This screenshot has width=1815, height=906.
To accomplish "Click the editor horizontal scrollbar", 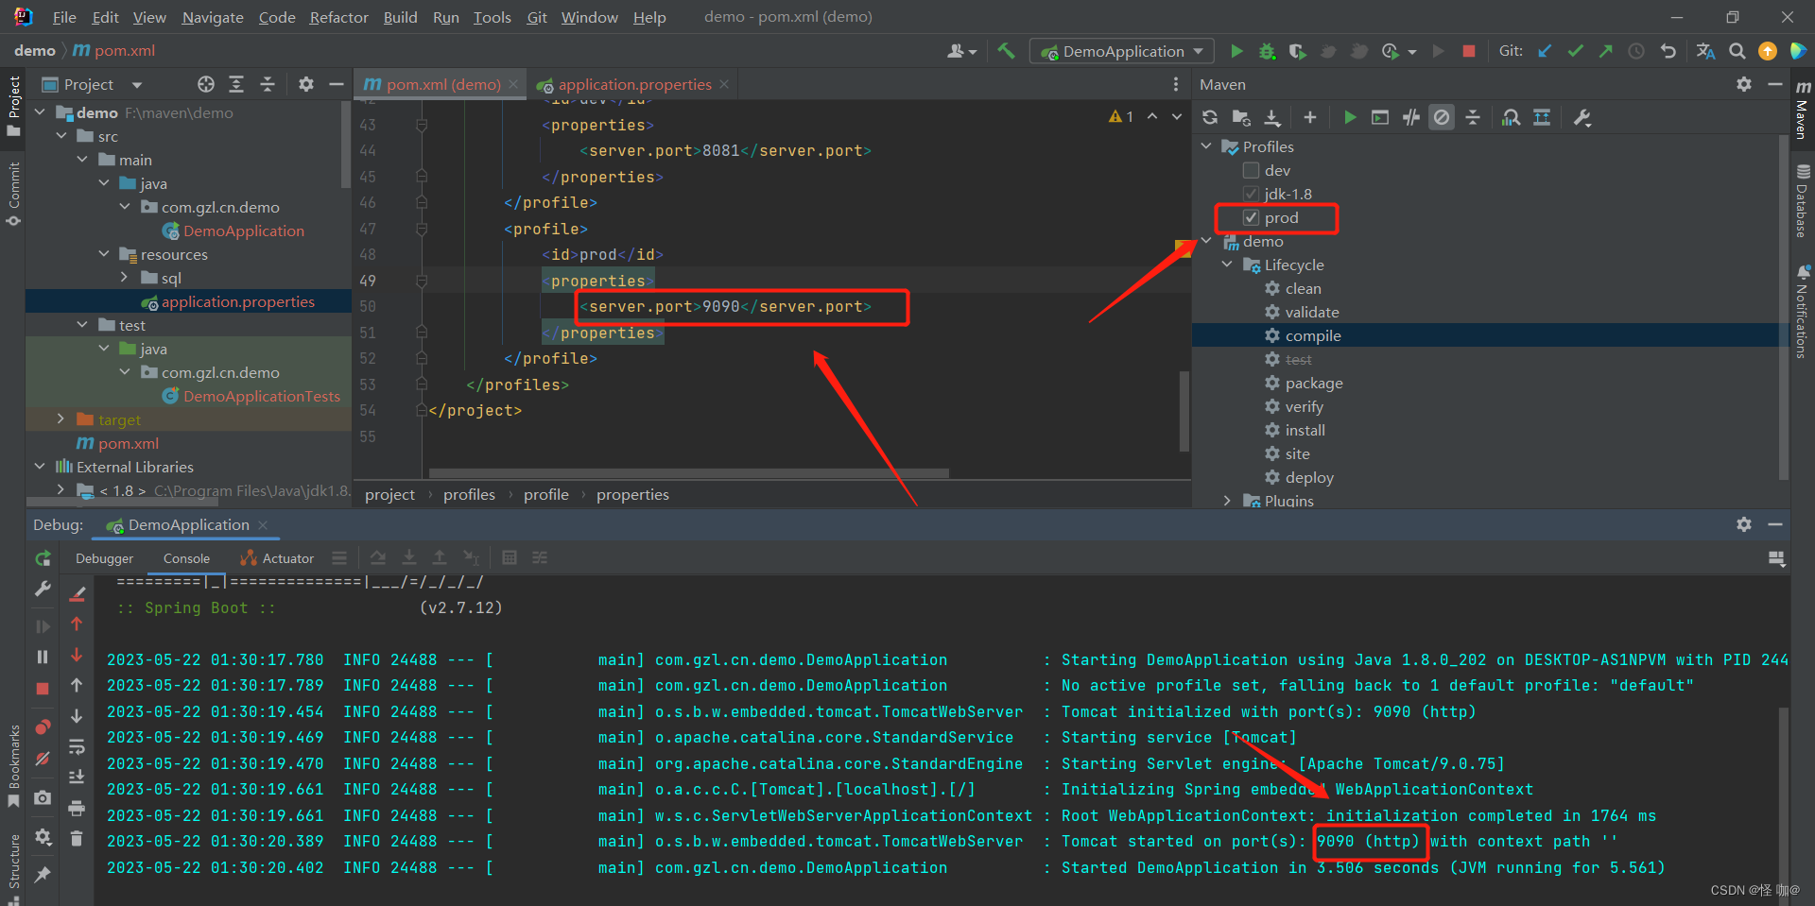I will pyautogui.click(x=688, y=472).
